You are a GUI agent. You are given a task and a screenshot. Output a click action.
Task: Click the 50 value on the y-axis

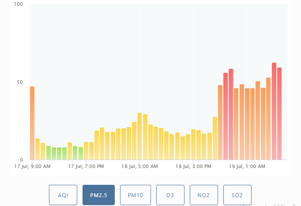tap(20, 82)
